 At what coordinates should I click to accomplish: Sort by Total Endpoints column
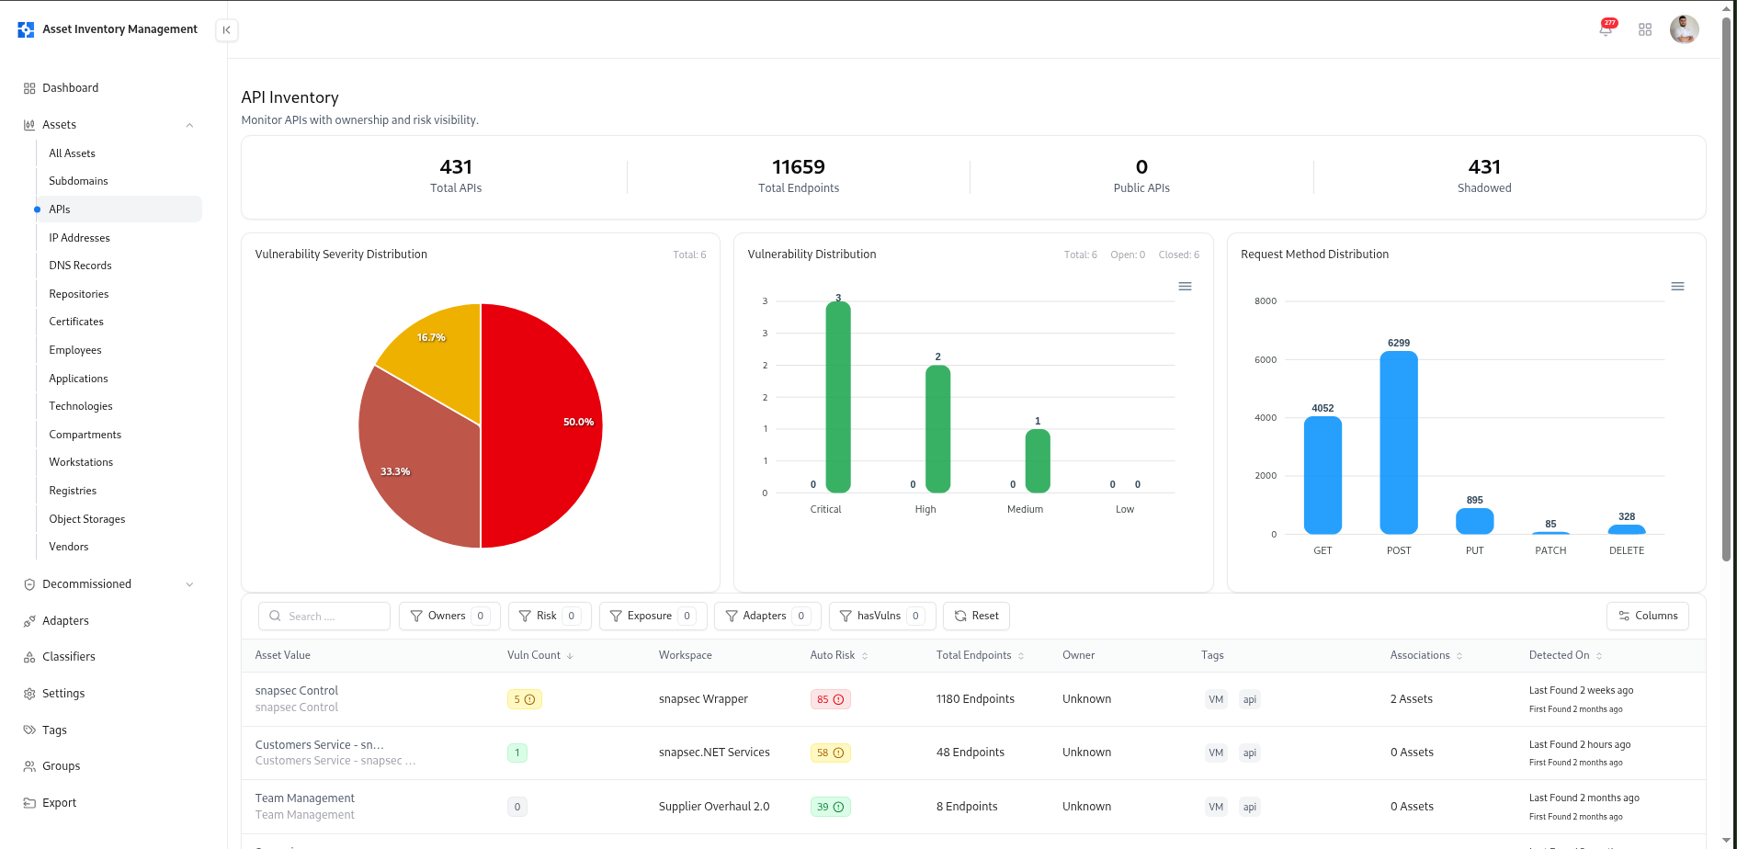[x=980, y=655]
